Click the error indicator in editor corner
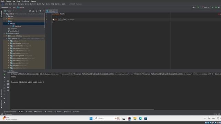 point(219,14)
